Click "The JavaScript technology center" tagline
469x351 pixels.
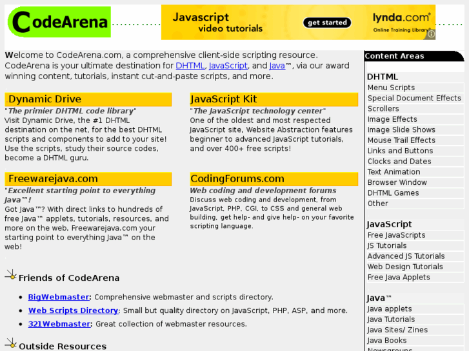[x=258, y=111]
